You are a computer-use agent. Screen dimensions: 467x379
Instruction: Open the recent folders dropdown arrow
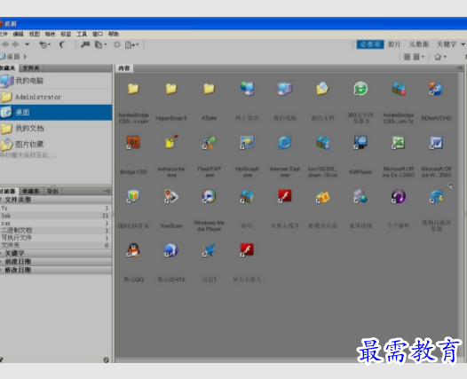click(x=28, y=44)
